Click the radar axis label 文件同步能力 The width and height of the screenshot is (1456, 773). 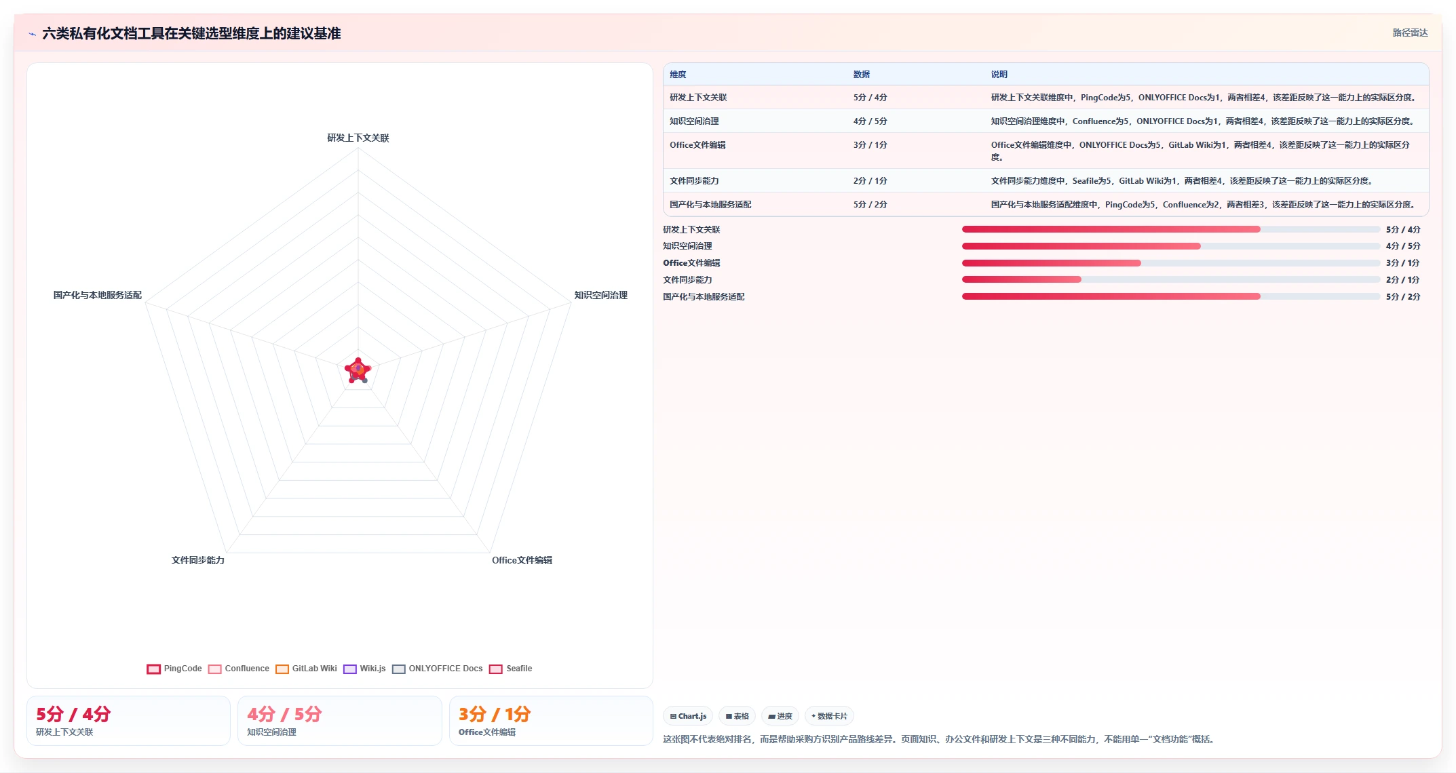tap(198, 560)
